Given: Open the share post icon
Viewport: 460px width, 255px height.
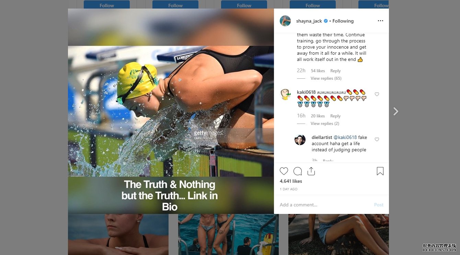Looking at the screenshot, I should pos(311,171).
